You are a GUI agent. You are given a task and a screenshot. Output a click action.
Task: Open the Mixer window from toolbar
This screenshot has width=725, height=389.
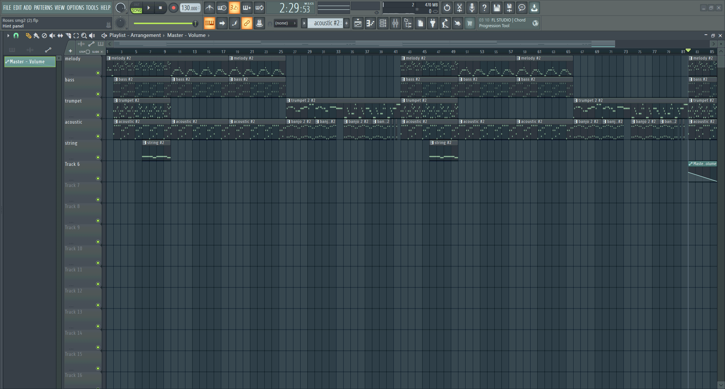(x=395, y=23)
